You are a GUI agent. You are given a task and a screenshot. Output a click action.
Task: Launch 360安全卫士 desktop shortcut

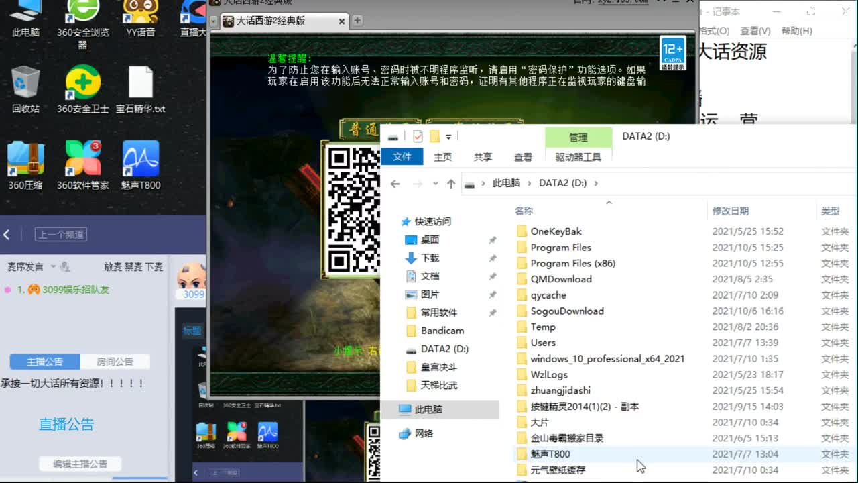pyautogui.click(x=82, y=89)
